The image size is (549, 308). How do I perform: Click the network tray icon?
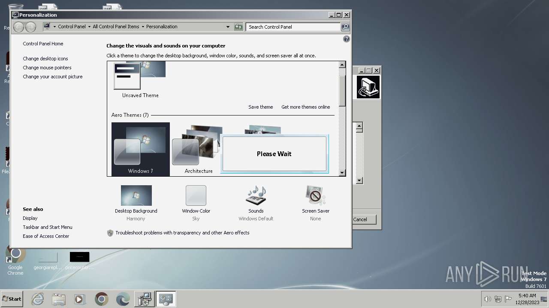(498, 299)
